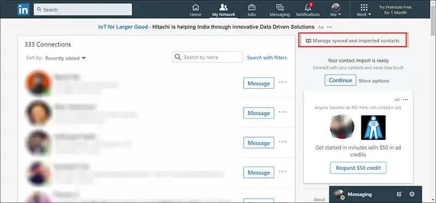
Task: Click the superhero ad image
Action: 373,127
